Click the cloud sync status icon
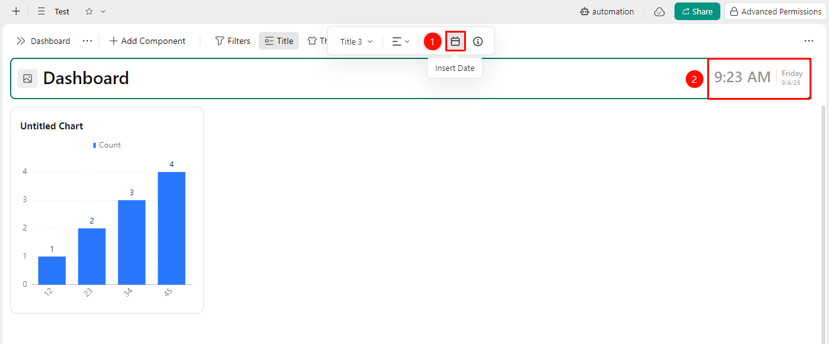Viewport: 829px width, 344px height. (x=659, y=11)
